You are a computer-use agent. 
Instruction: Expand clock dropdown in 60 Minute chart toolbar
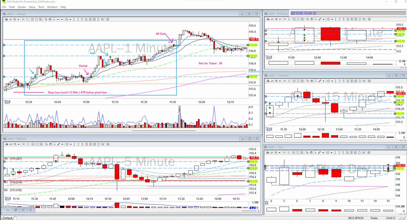[332, 20]
